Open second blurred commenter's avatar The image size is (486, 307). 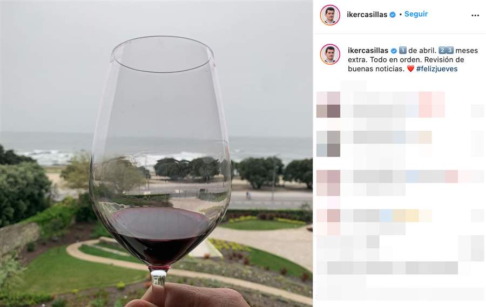point(328,144)
